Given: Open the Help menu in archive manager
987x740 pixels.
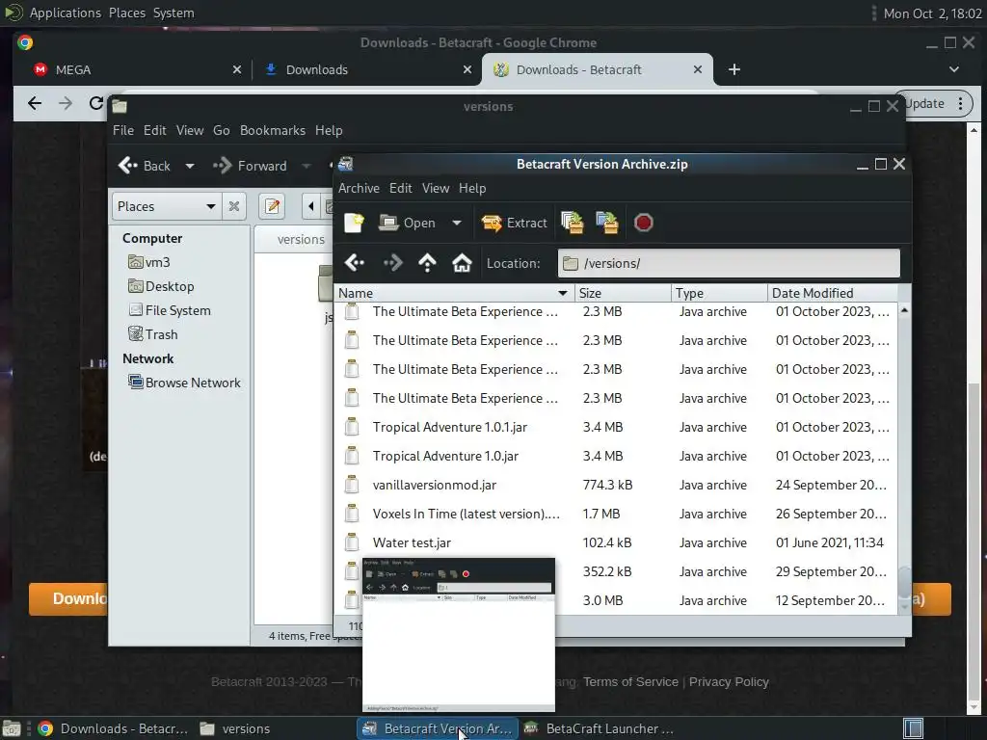Looking at the screenshot, I should tap(472, 188).
